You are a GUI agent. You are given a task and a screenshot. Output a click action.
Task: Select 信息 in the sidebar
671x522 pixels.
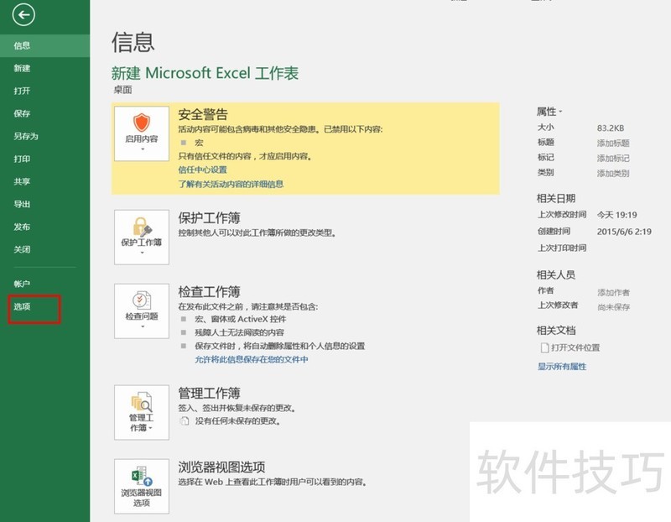point(45,45)
